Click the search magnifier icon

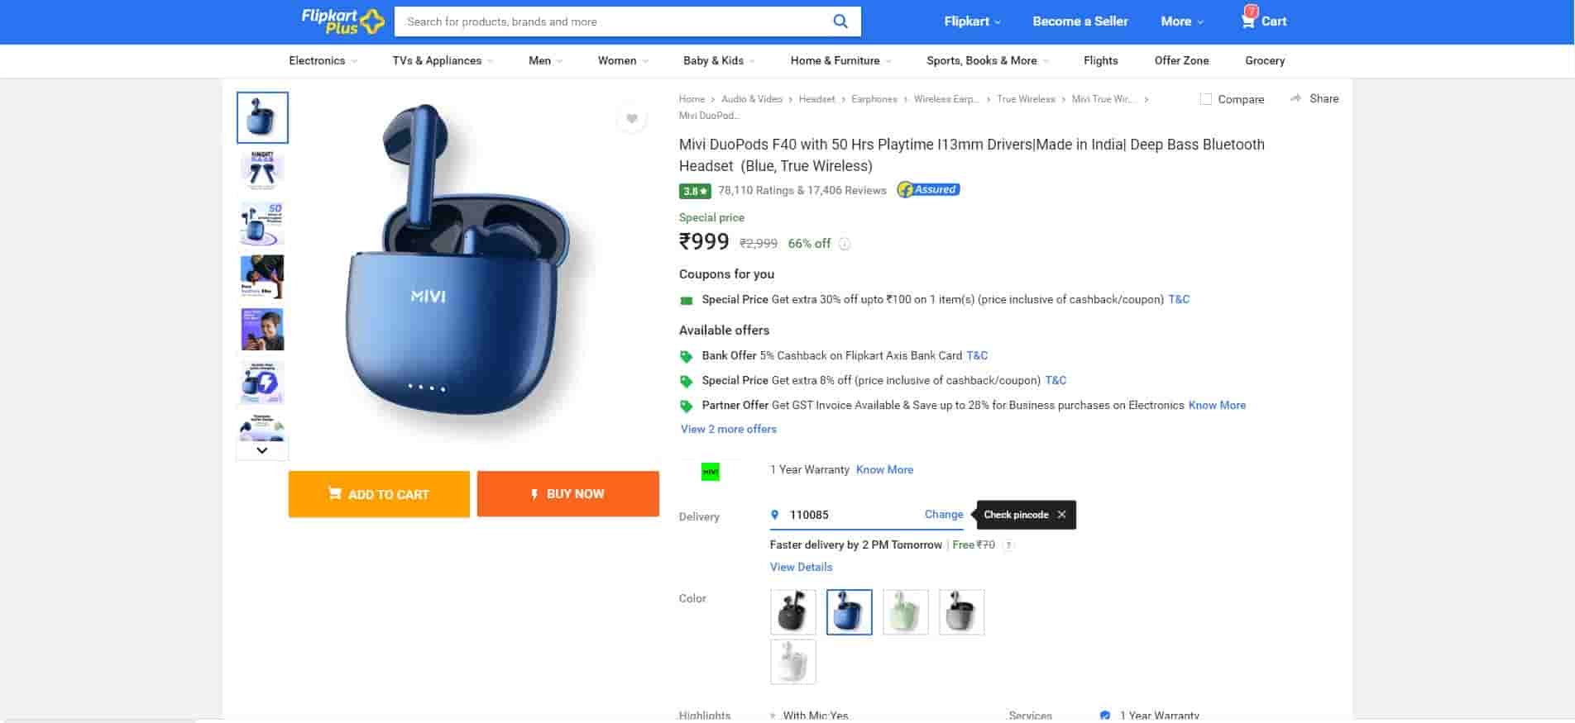click(840, 21)
